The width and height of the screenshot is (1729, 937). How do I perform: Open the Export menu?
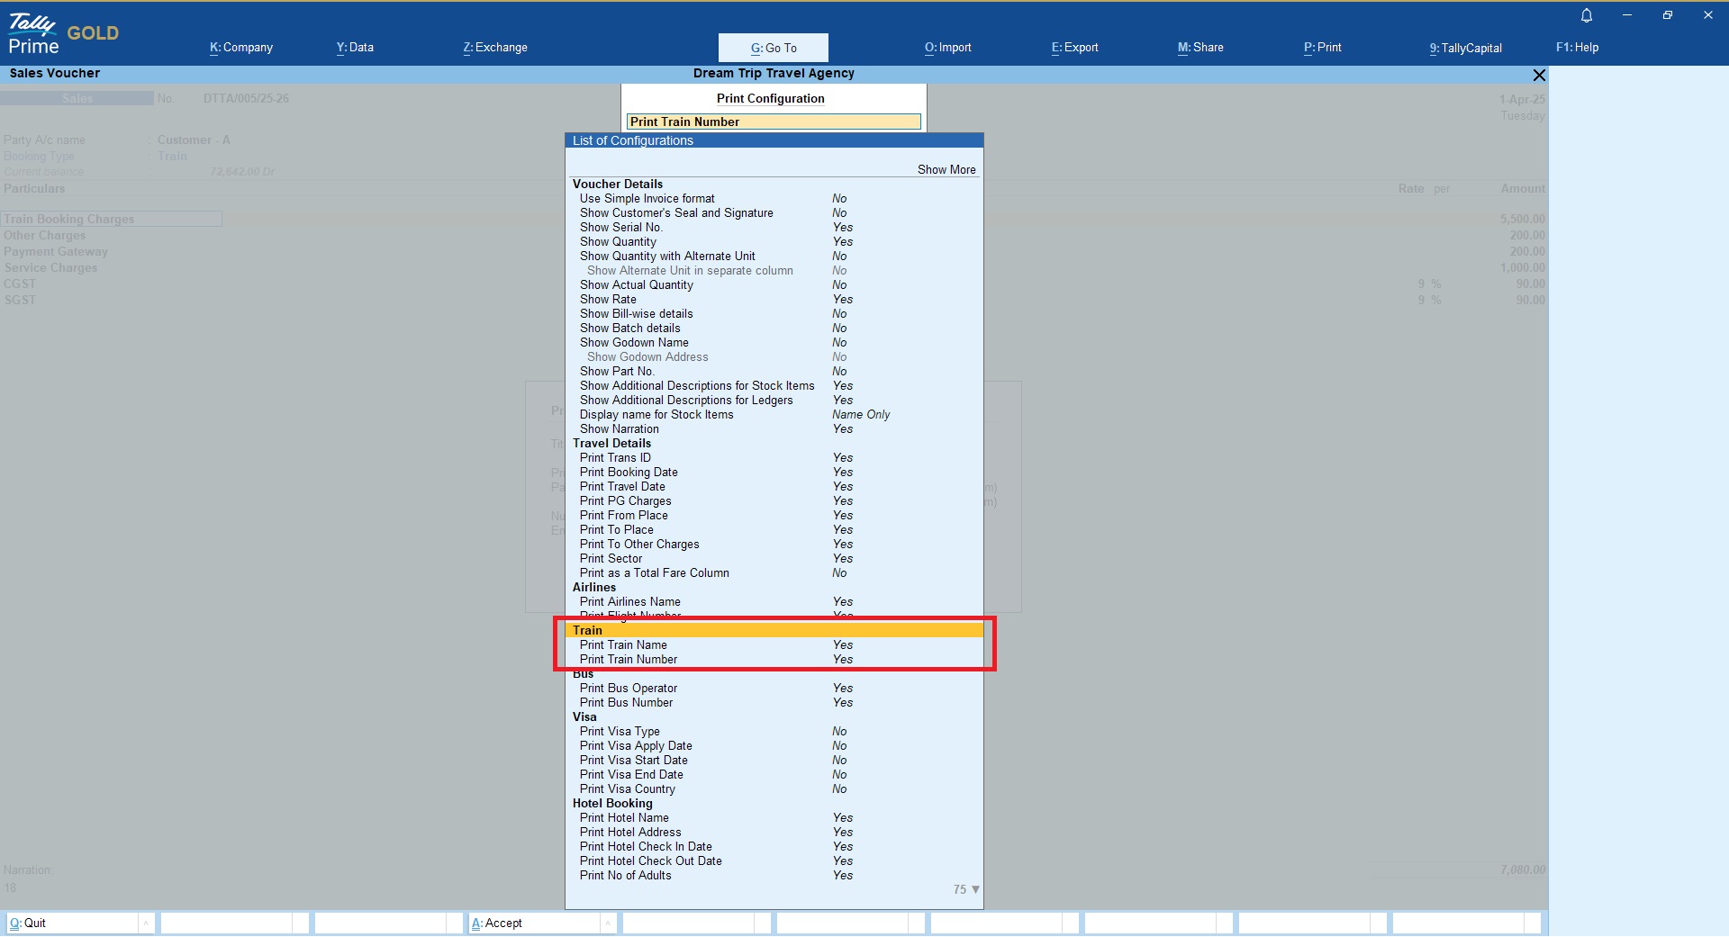click(x=1074, y=48)
